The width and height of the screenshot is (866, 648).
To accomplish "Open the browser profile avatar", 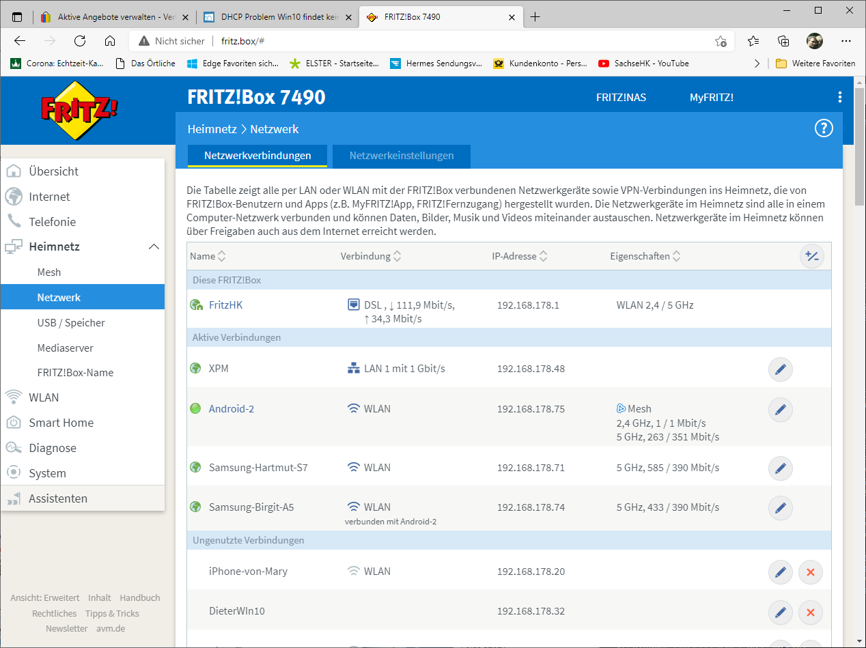I will pos(814,41).
